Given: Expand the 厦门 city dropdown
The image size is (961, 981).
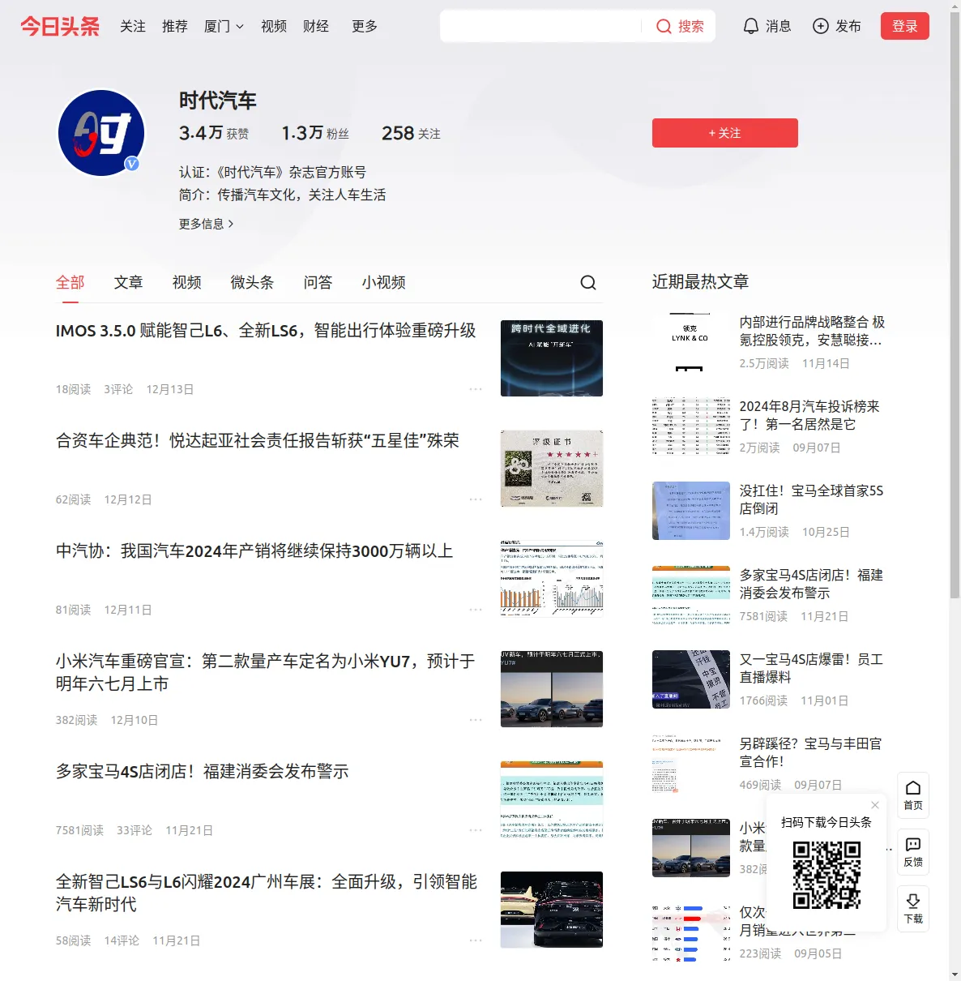Looking at the screenshot, I should 224,26.
